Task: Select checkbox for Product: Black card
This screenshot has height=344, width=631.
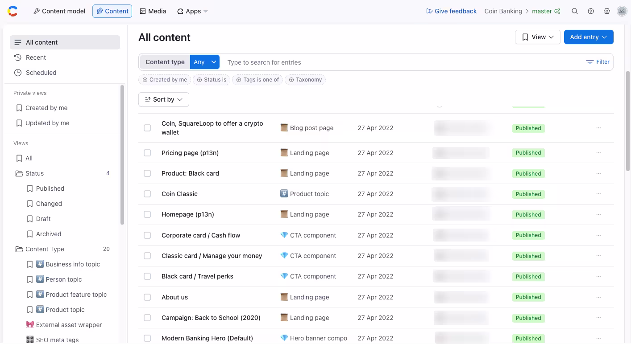Action: pos(147,173)
